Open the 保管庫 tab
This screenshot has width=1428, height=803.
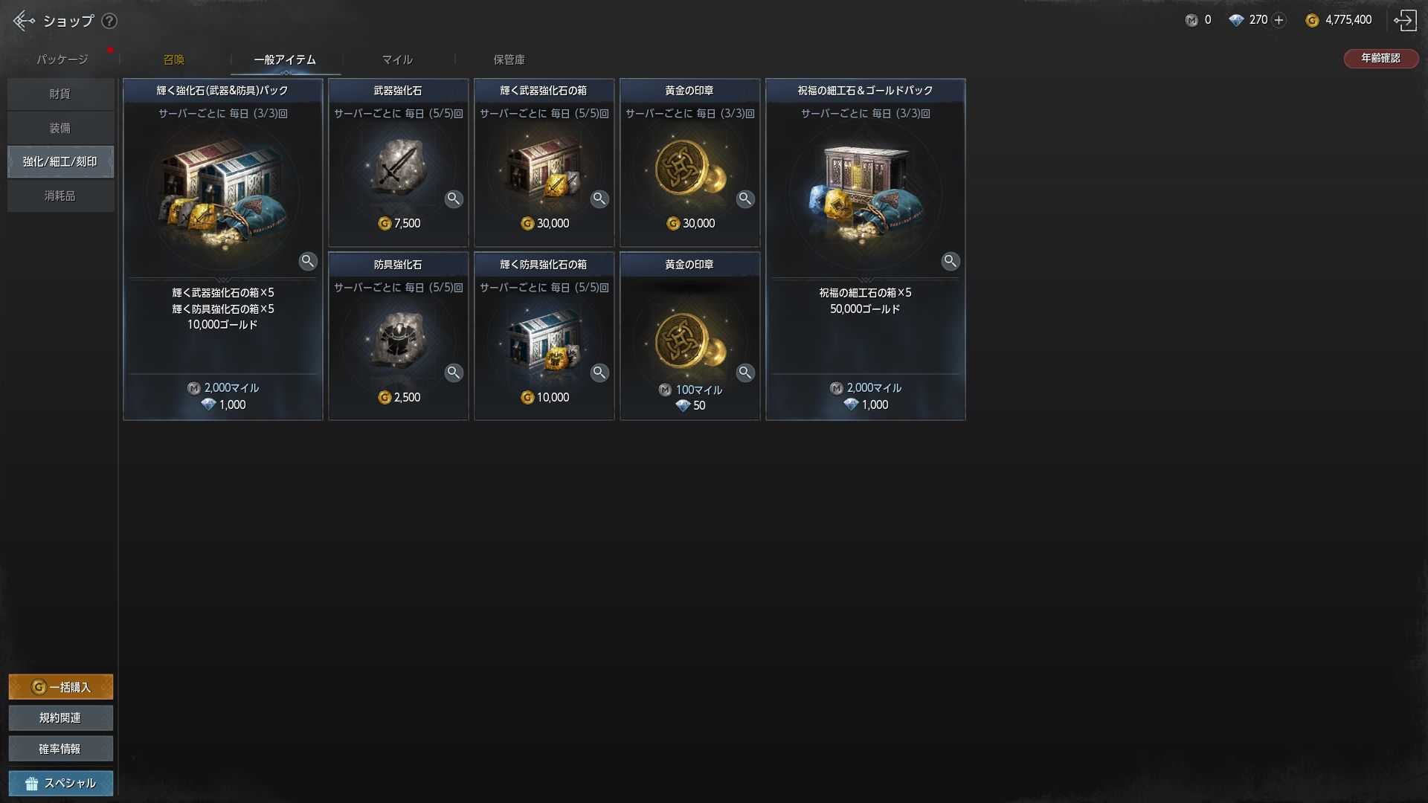509,59
